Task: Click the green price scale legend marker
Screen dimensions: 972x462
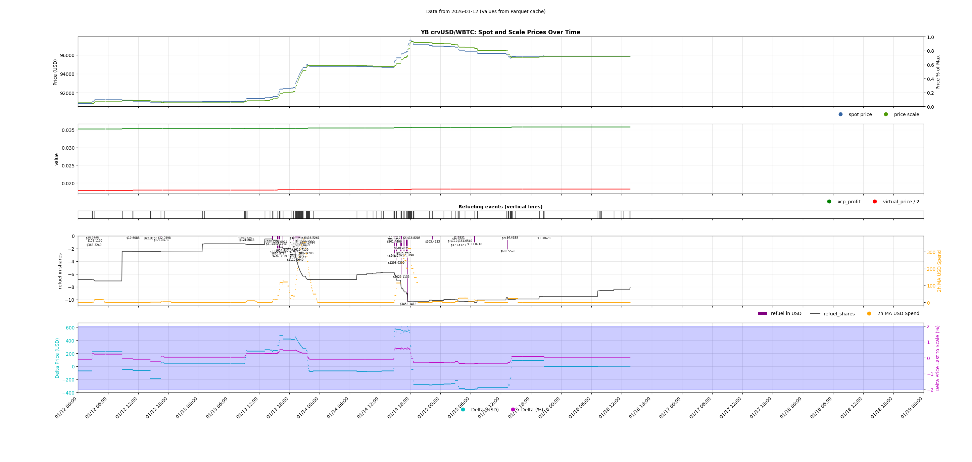Action: point(886,114)
